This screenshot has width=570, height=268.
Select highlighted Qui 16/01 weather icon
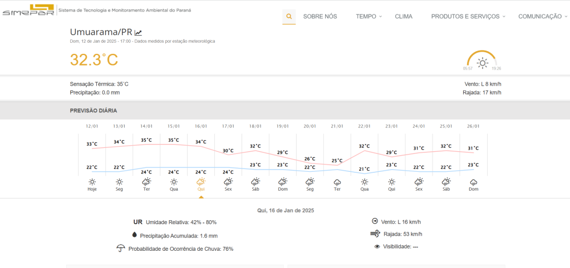point(201,182)
